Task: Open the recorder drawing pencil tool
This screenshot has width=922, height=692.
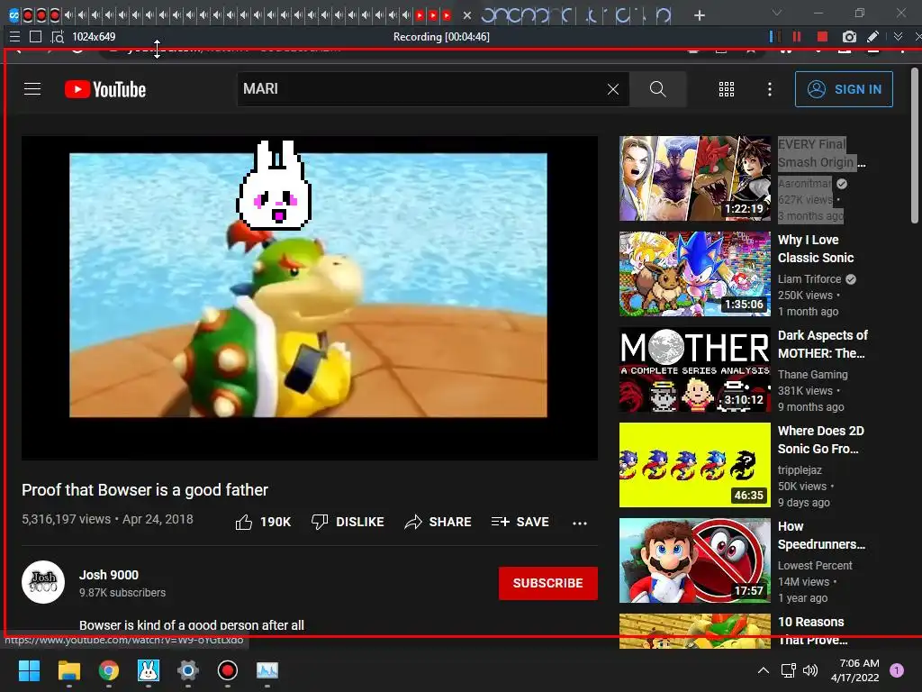Action: (873, 36)
